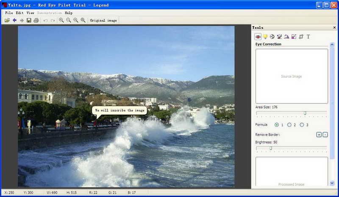Screen dimensions: 339x197
Task: Click the 'Remove Border:' label
Action: [x=267, y=134]
